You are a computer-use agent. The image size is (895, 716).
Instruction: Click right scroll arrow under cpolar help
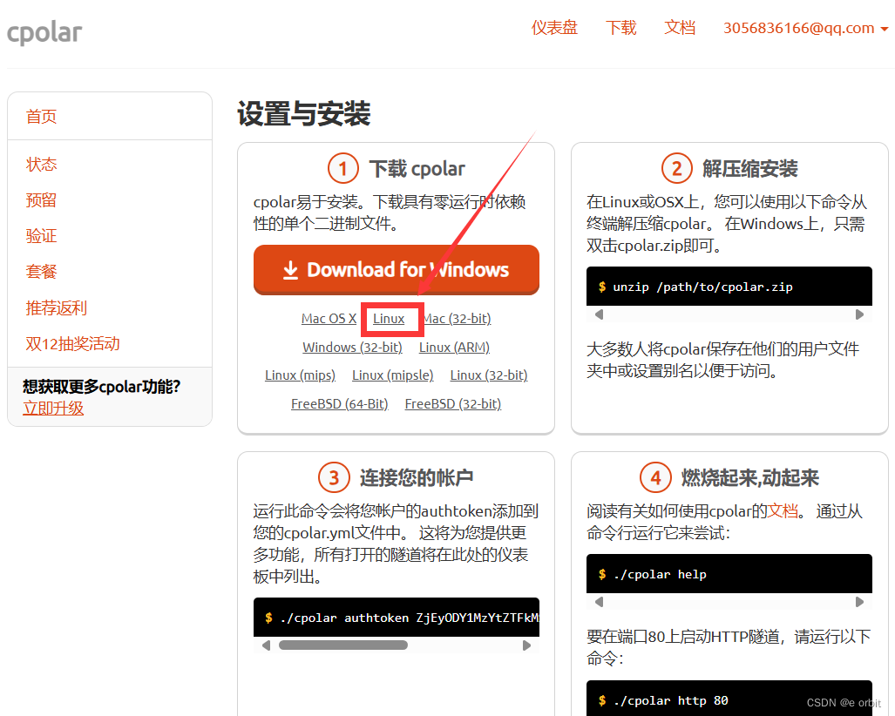[859, 602]
